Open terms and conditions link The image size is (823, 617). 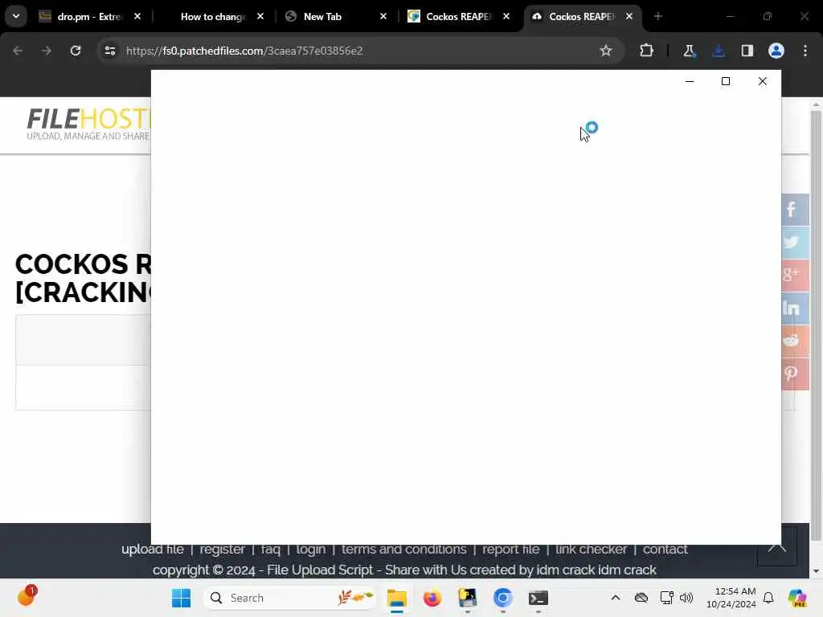403,550
